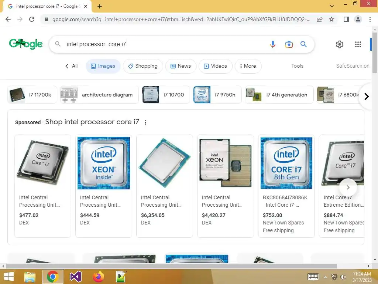The height and width of the screenshot is (284, 378).
Task: Switch to the Shopping tab
Action: tap(143, 66)
